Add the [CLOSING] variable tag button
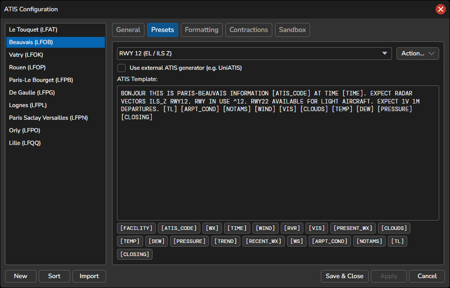The width and height of the screenshot is (450, 288). click(135, 254)
